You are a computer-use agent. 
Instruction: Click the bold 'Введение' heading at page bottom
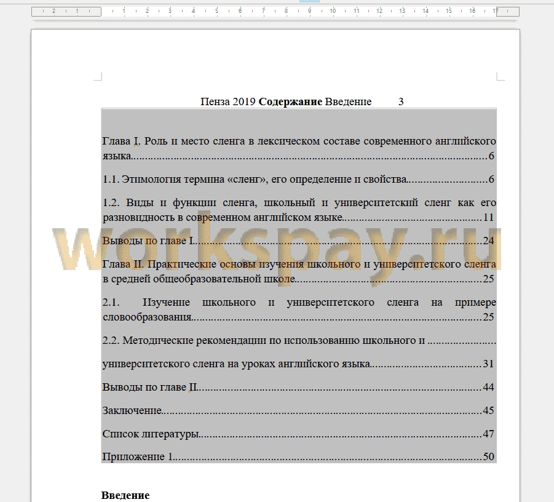pyautogui.click(x=125, y=495)
